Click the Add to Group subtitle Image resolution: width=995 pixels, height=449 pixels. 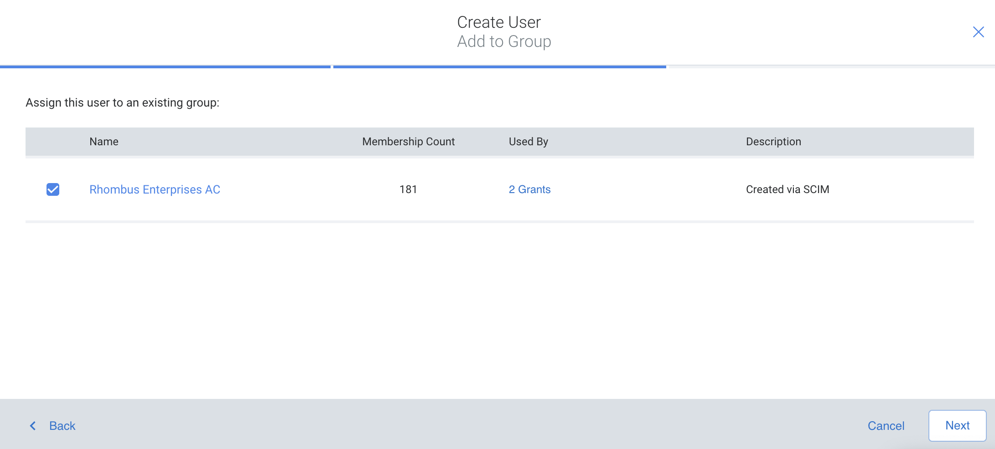click(x=504, y=41)
